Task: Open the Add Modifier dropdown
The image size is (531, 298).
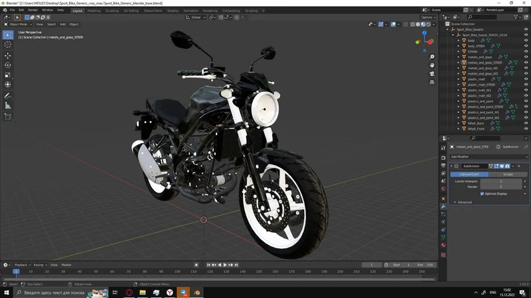Action: pyautogui.click(x=489, y=157)
